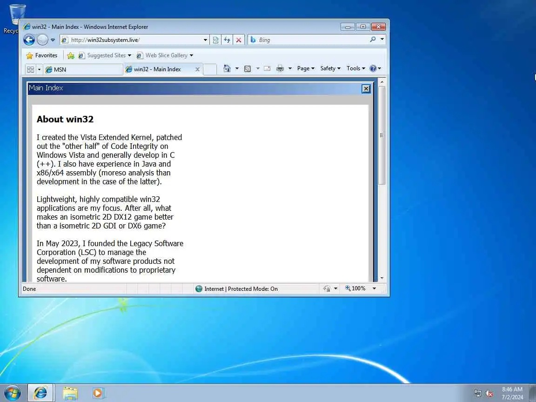Open the tab list dropdown arrow

(x=39, y=69)
